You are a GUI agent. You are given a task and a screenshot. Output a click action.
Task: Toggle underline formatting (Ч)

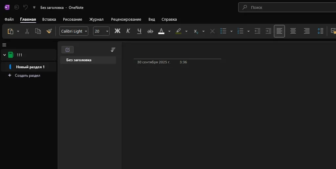[139, 31]
